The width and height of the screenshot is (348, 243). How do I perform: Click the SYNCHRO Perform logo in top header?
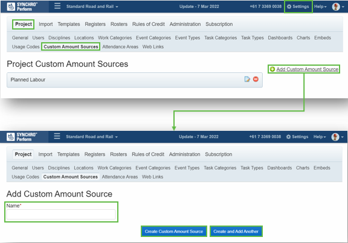pyautogui.click(x=22, y=7)
